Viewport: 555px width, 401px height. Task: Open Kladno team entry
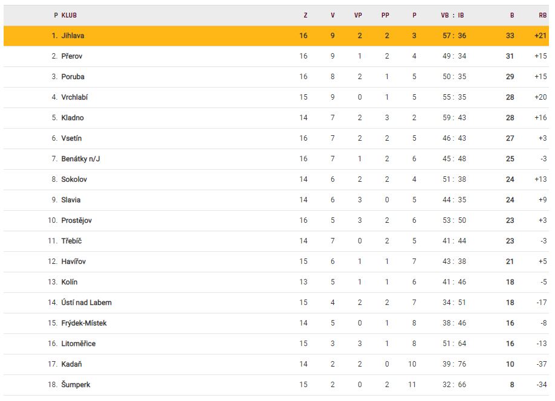click(73, 118)
